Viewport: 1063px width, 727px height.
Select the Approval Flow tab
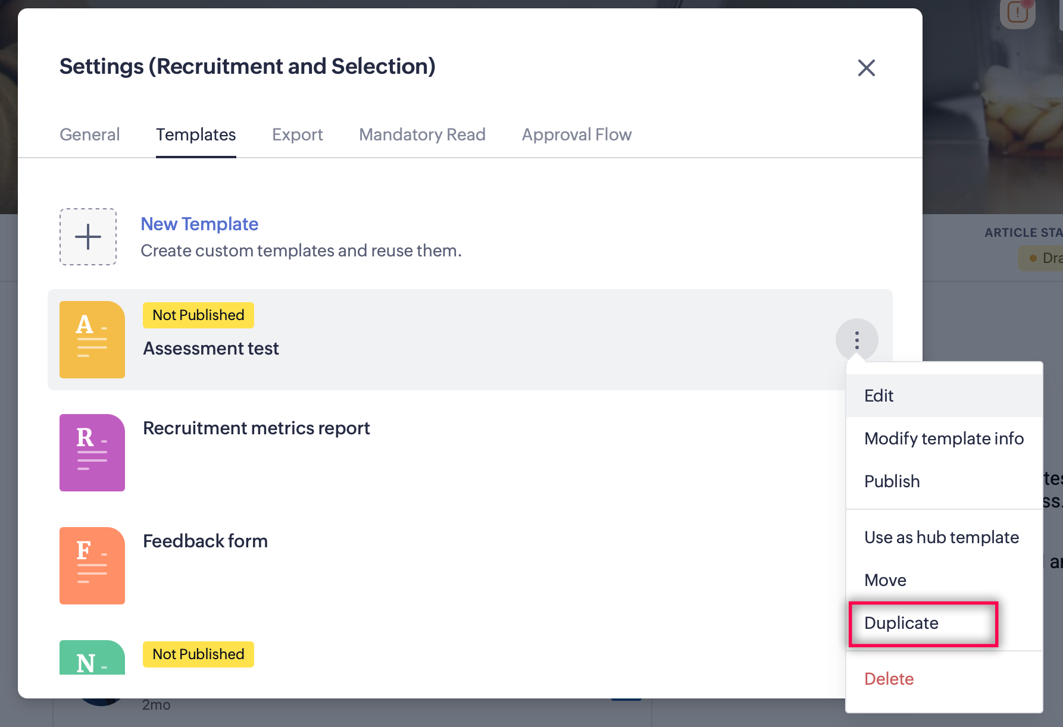pos(577,135)
